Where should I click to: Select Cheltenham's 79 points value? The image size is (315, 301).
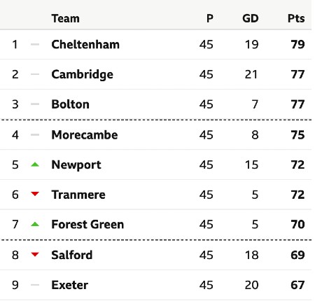(297, 44)
